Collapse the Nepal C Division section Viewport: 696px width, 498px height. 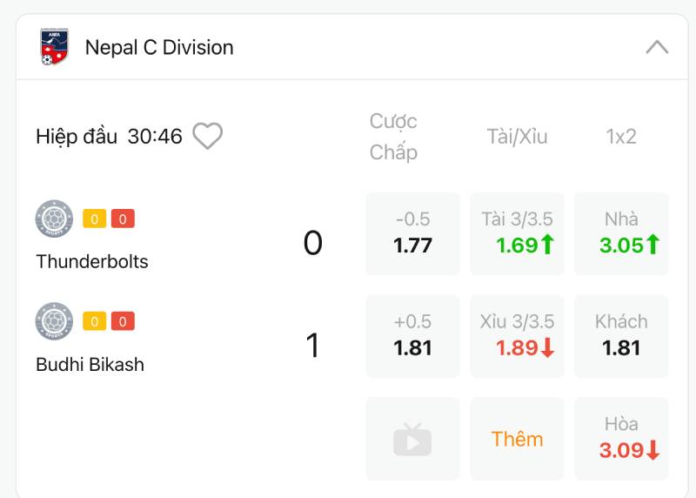(657, 47)
